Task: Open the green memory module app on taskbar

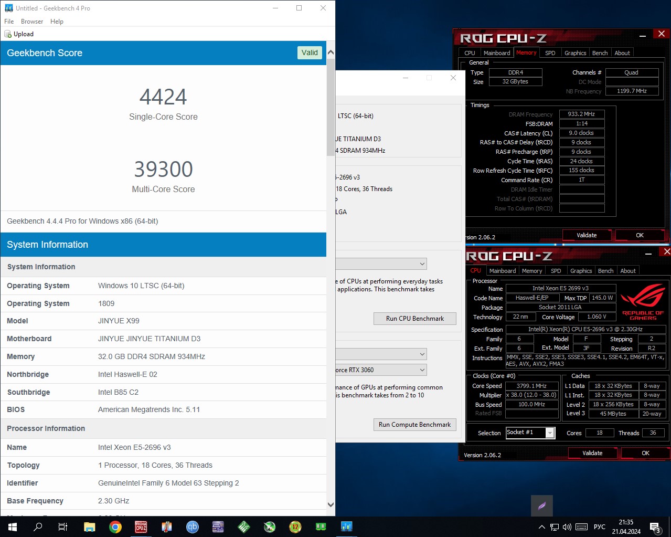Action: point(321,527)
